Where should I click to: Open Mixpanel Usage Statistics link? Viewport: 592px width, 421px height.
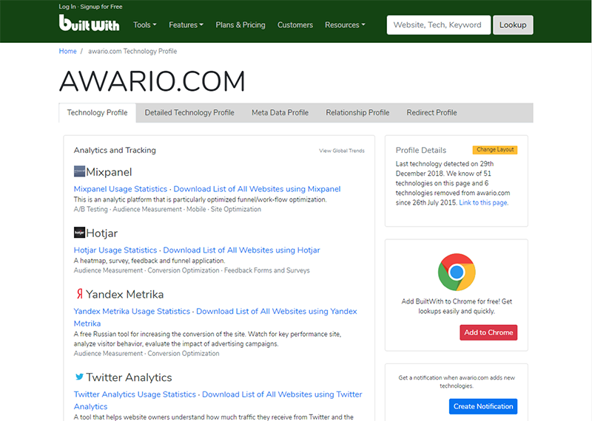click(121, 189)
